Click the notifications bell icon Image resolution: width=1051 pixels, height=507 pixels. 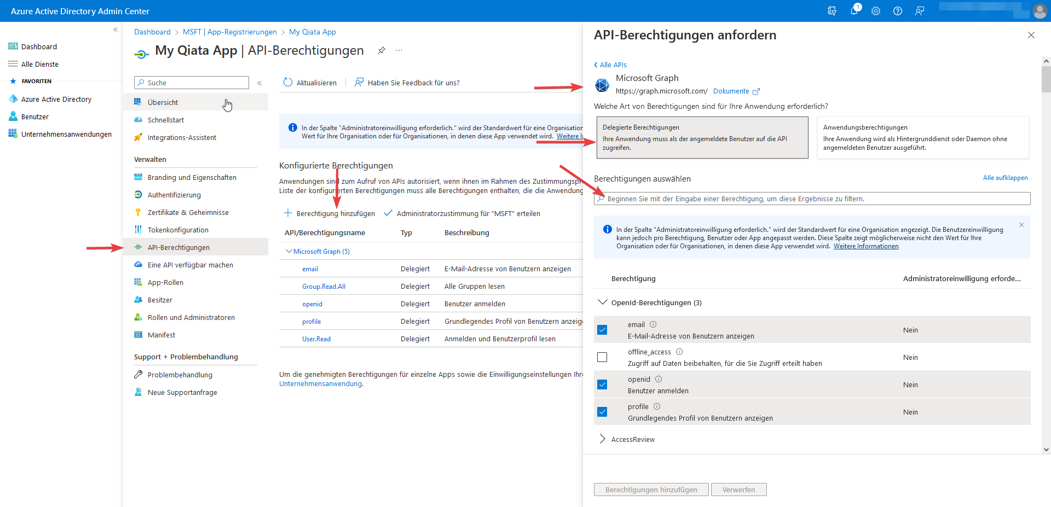[x=854, y=11]
